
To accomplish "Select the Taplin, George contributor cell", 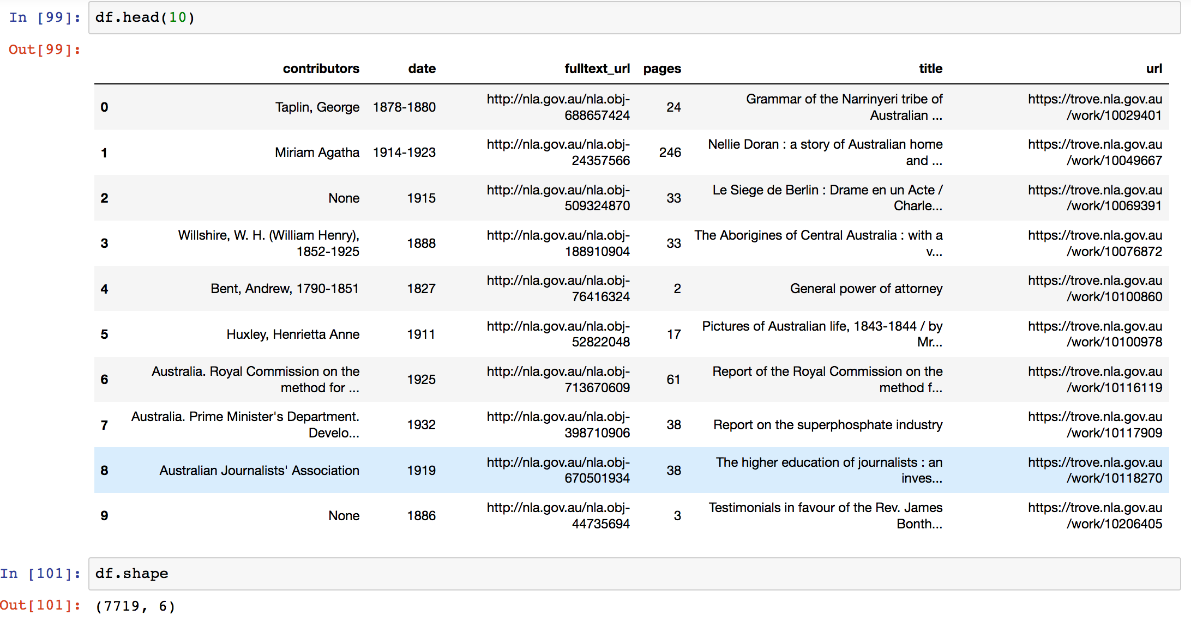I will click(x=317, y=107).
